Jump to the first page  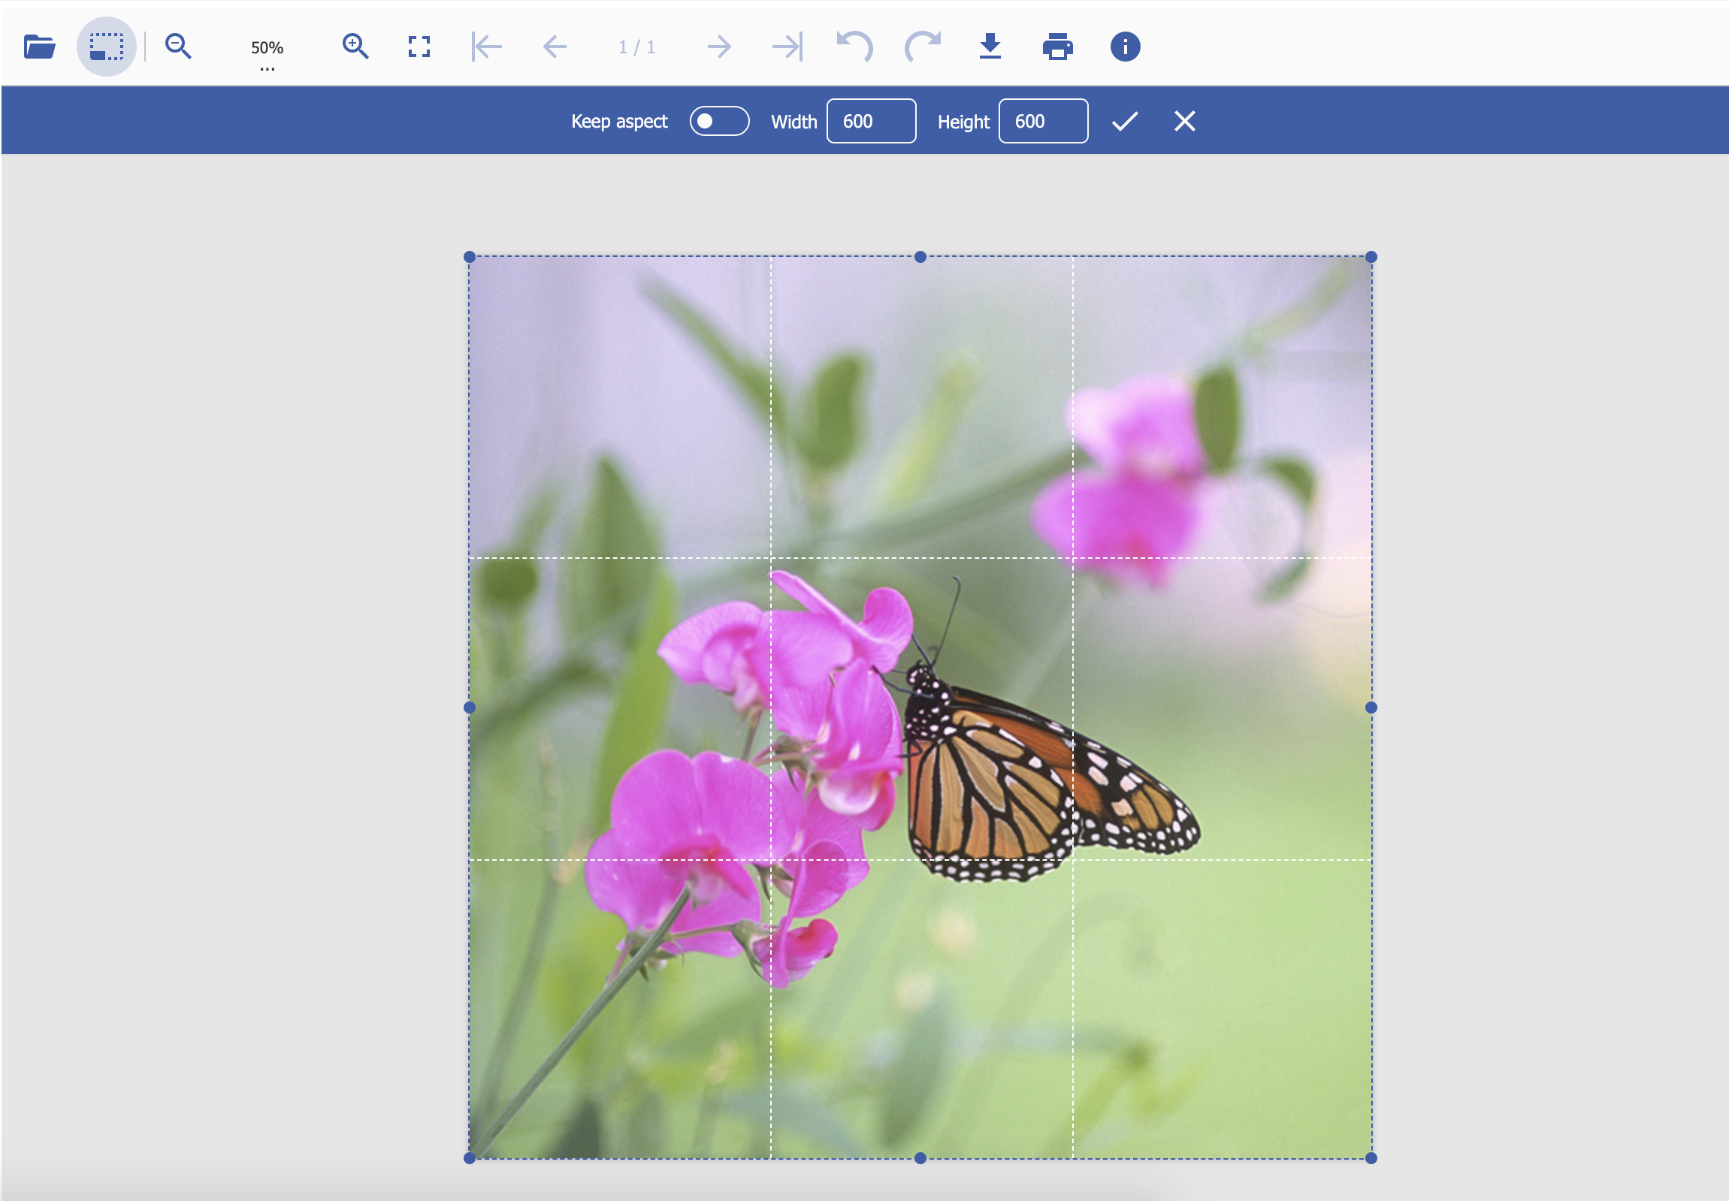point(485,46)
